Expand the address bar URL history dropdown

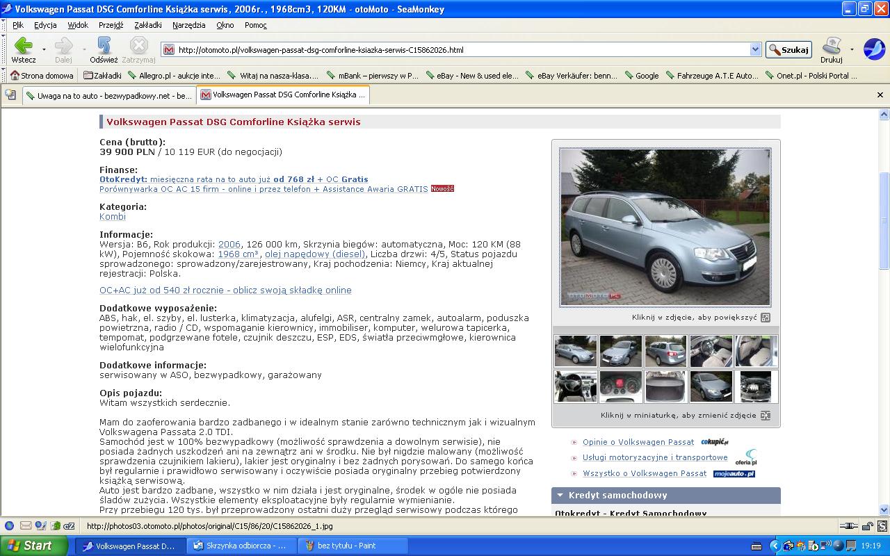(756, 49)
